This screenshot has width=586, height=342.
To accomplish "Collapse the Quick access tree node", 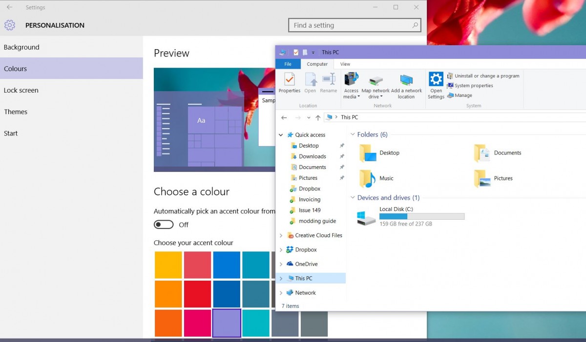I will (281, 135).
